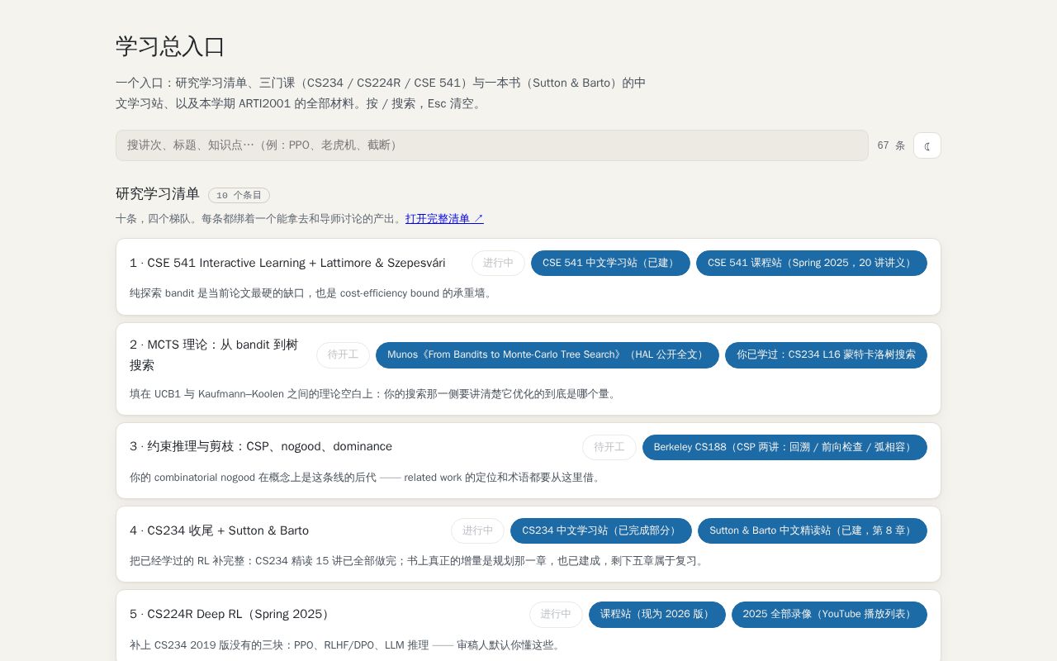
Task: Click description 你的 combinatorial nogood 在概念上
Action: 367,478
